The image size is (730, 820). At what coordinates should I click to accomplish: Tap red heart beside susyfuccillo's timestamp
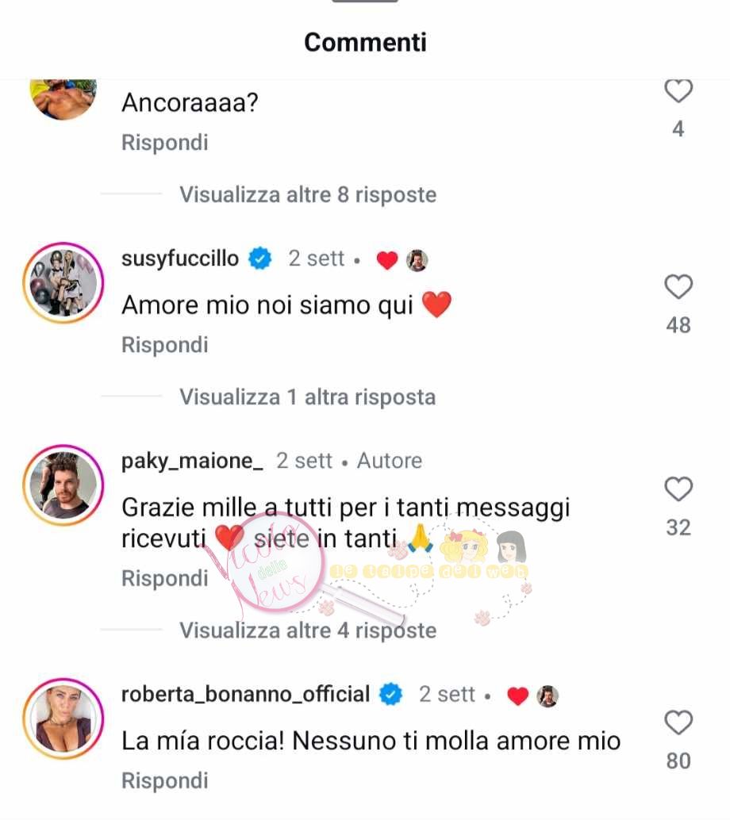[x=387, y=260]
